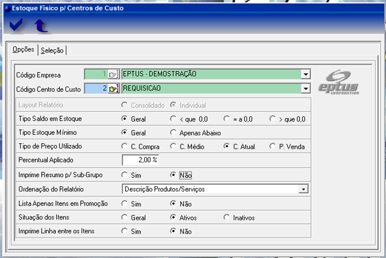Select the Opções tab

click(23, 50)
